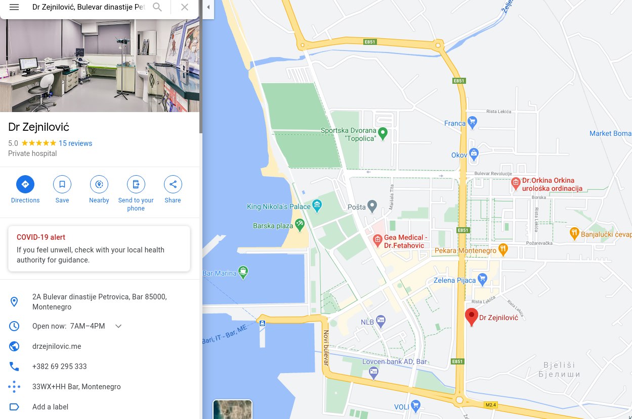This screenshot has height=419, width=632.
Task: Select the Gea Medical marker on map
Action: point(377,239)
